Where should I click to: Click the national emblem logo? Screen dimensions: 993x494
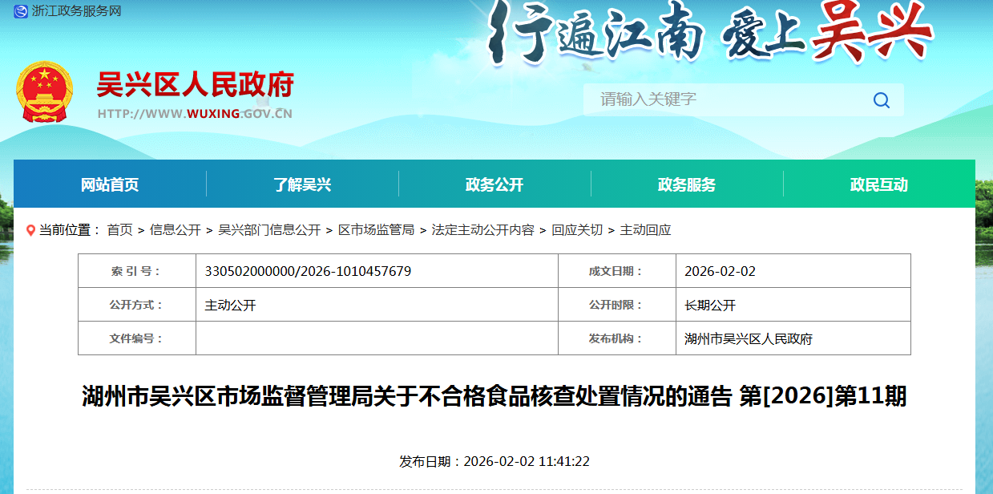point(45,91)
